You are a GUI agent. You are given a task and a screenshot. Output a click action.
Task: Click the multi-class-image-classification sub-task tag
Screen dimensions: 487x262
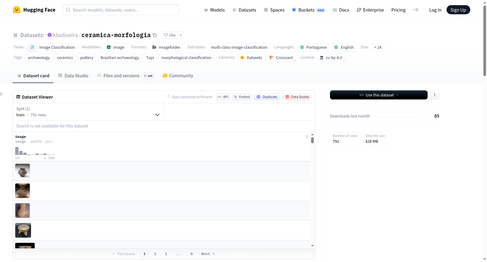(x=239, y=47)
